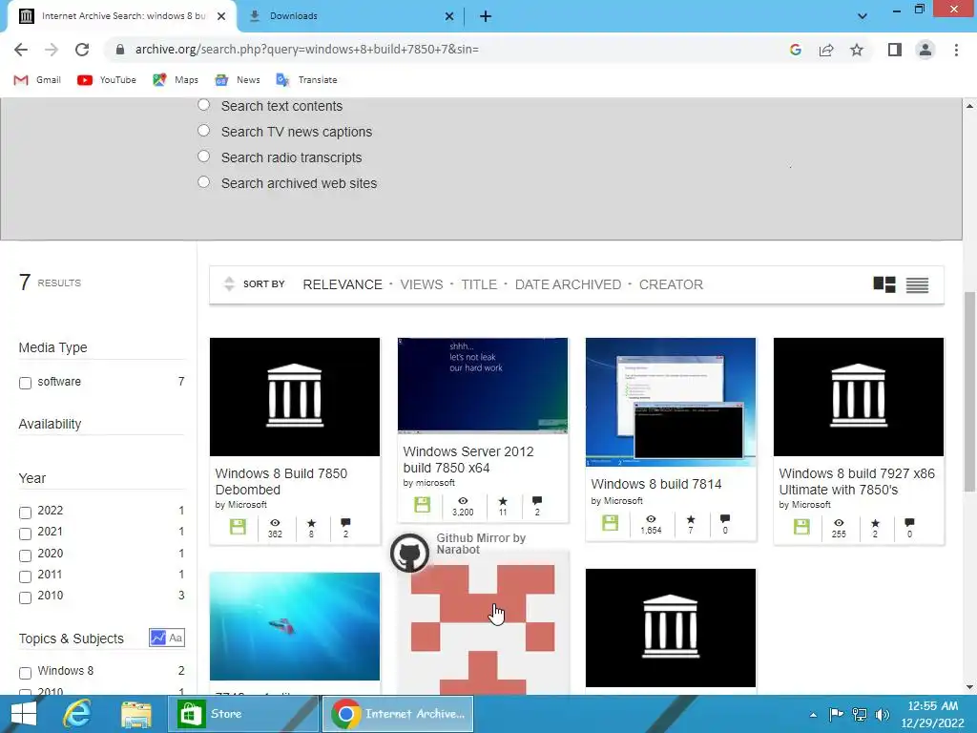
Task: Click Windows 8 build 7814 thumbnail
Action: (x=671, y=402)
